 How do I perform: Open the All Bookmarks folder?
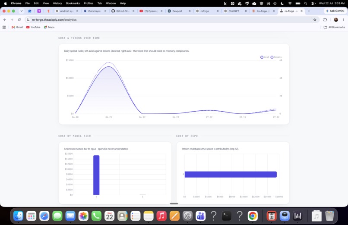[x=334, y=27]
